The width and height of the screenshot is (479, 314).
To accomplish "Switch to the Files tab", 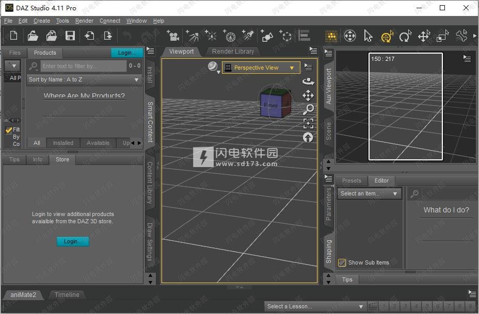I will point(14,53).
